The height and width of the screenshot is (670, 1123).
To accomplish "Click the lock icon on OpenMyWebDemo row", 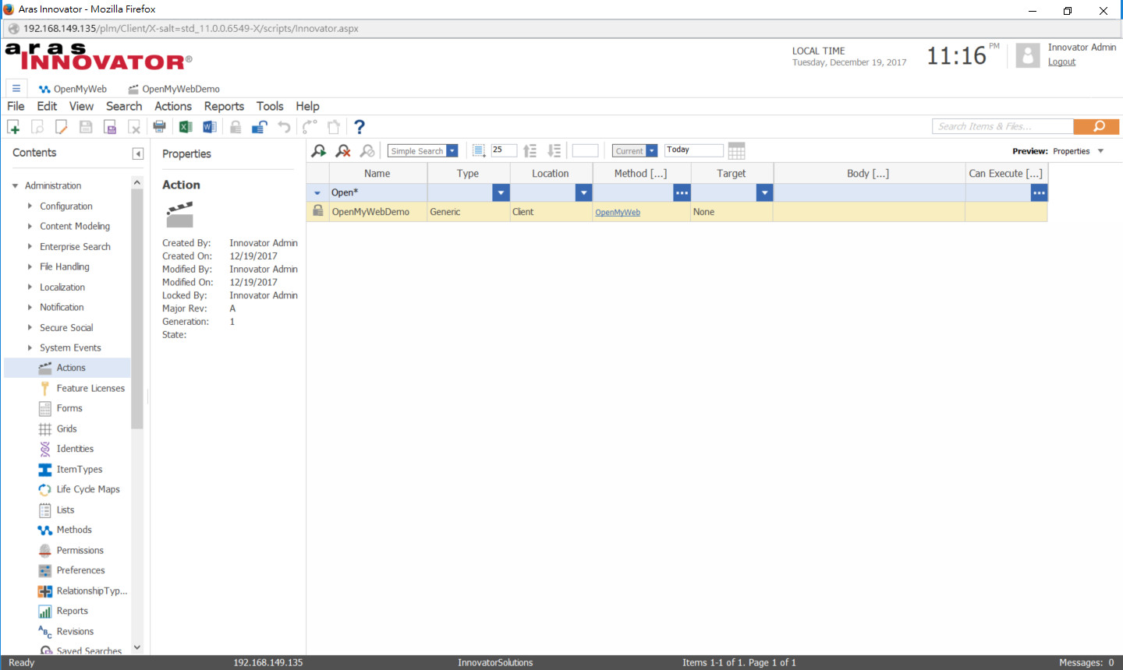I will click(x=318, y=211).
